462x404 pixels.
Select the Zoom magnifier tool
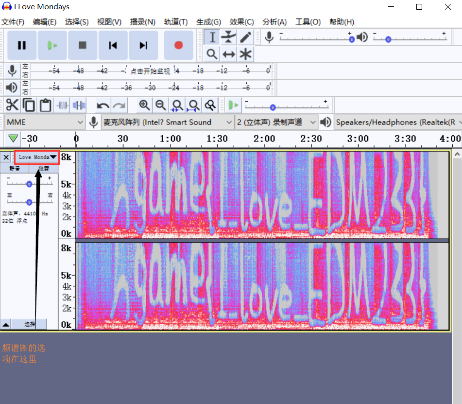tap(212, 54)
